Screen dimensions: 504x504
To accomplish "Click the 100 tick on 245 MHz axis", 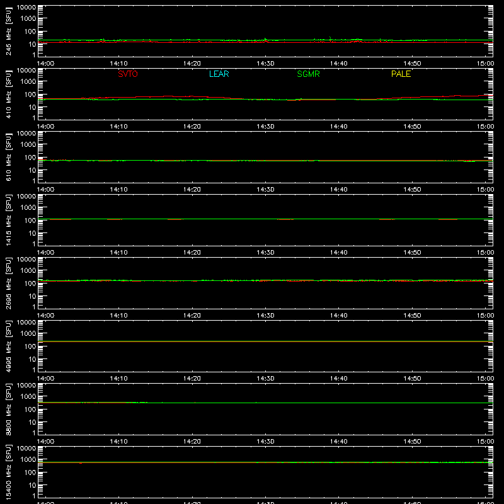I will tap(30, 31).
